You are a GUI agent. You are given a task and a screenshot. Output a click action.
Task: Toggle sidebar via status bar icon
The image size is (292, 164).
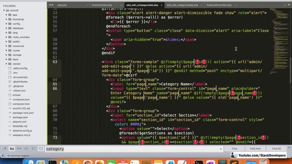click(x=4, y=156)
